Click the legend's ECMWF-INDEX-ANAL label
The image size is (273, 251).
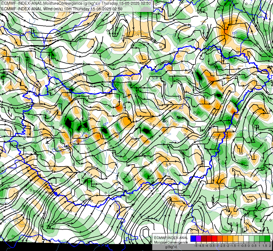[x=171, y=238]
